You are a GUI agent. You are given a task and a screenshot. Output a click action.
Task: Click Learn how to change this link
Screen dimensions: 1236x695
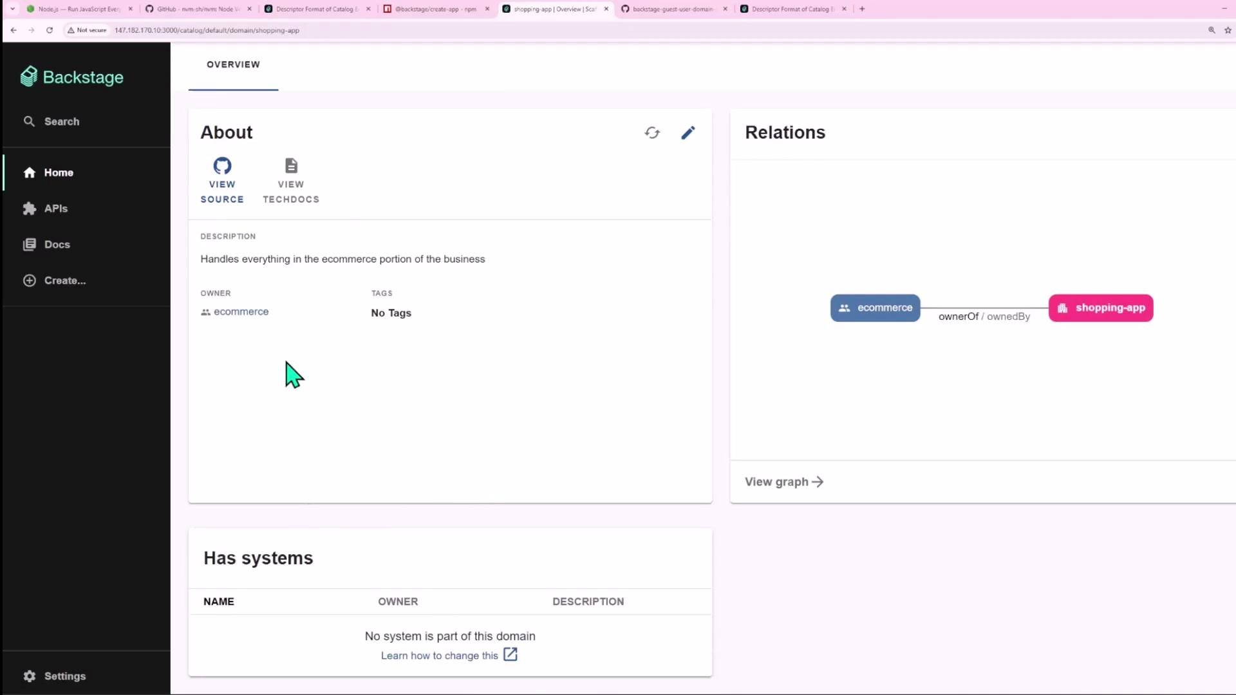pos(439,656)
